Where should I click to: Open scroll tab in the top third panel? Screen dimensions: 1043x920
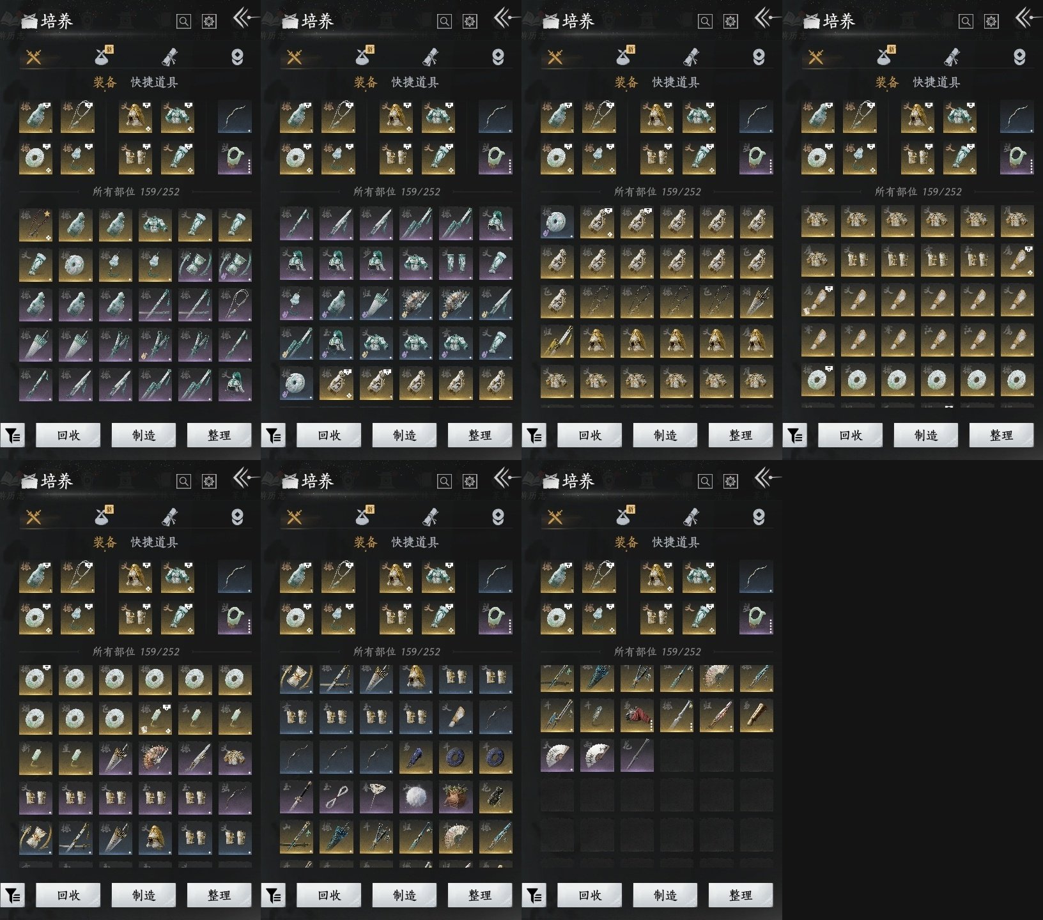pos(691,57)
